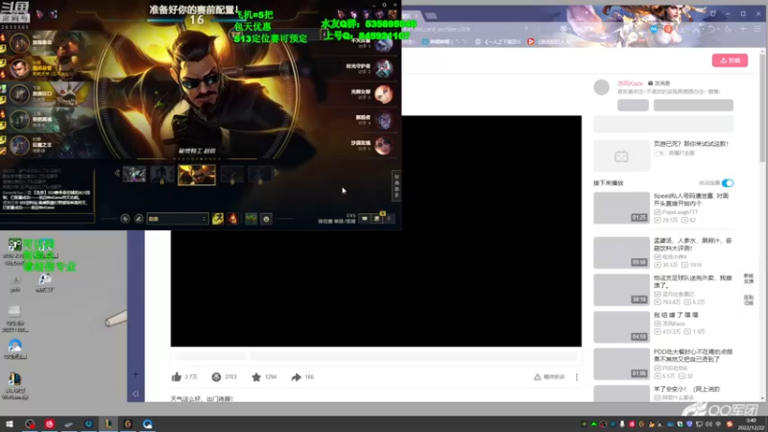Open the blue Q browser taskbar icon
This screenshot has width=768, height=432.
point(148,423)
